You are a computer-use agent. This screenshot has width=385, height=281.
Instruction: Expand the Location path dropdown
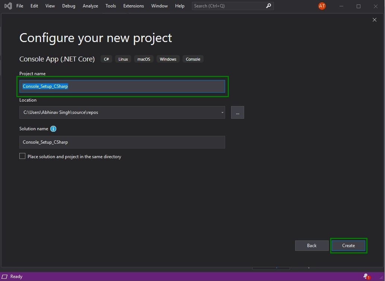coord(222,112)
